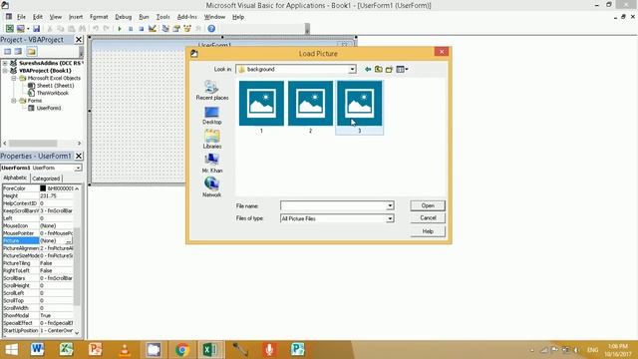Click the ForeColor black color swatch
Image resolution: width=638 pixels, height=359 pixels.
(43, 188)
